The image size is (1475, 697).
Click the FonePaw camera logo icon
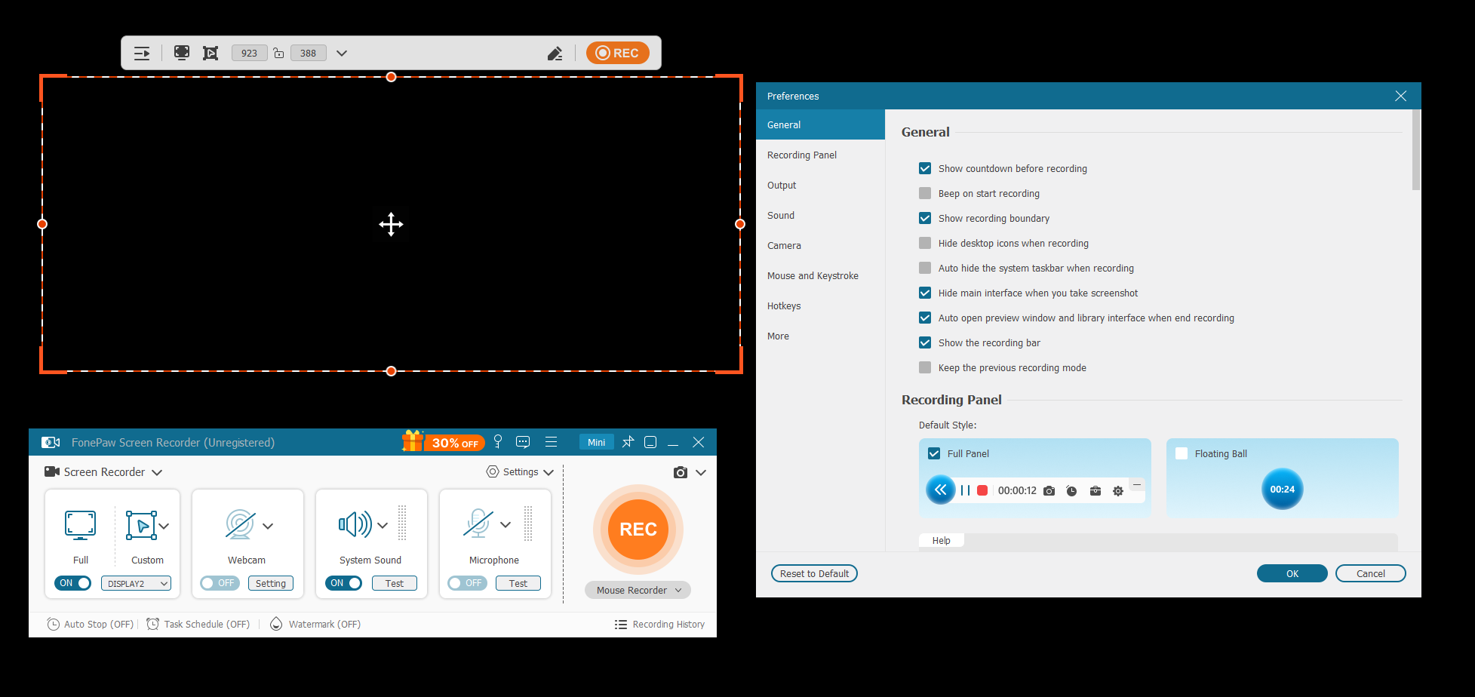[x=51, y=442]
